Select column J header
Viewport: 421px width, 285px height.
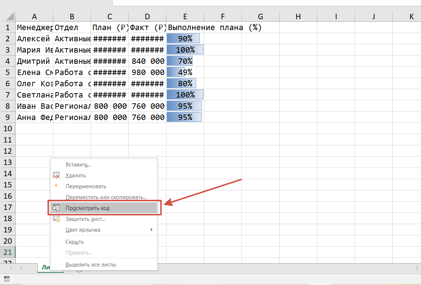(373, 17)
